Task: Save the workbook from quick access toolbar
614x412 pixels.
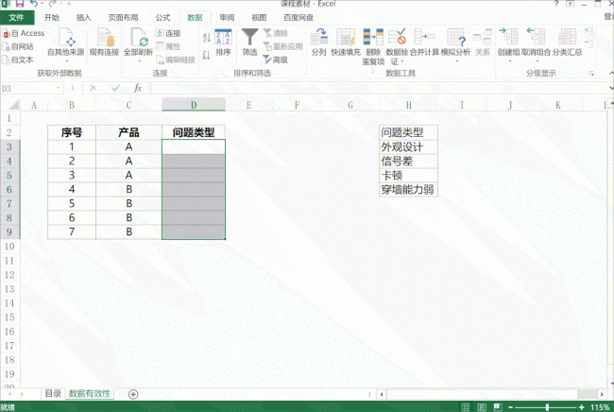Action: tap(19, 4)
